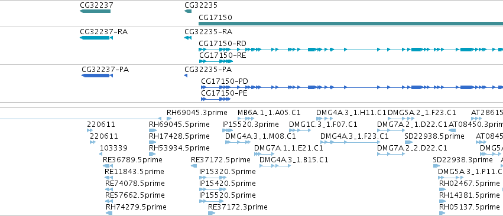Select the SD22938.5prime EST glyph
Screen dimensions: 503x216
408,142
